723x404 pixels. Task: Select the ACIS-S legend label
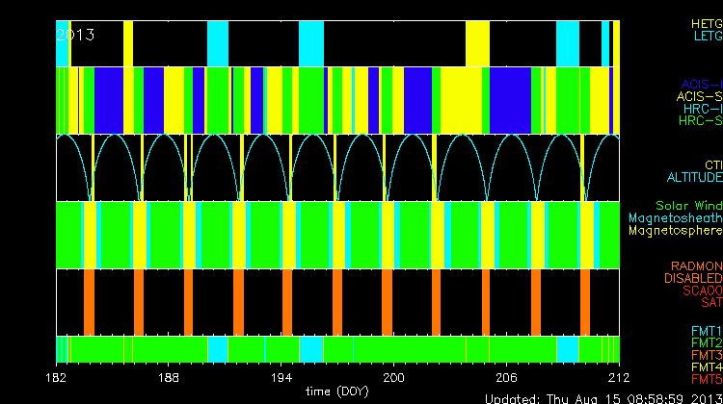point(699,96)
